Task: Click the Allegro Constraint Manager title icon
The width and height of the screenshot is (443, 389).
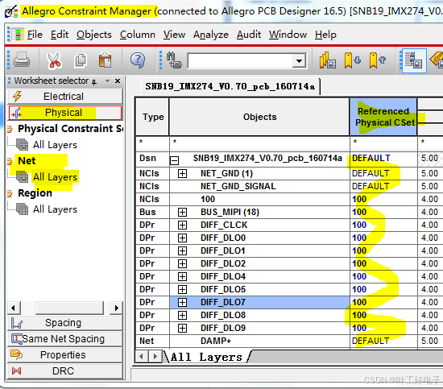Action: pyautogui.click(x=11, y=11)
